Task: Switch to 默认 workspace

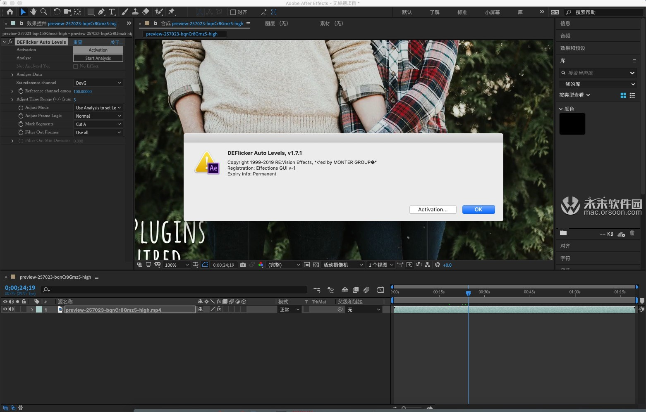Action: (407, 12)
